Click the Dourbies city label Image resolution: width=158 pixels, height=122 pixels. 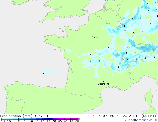point(103,84)
